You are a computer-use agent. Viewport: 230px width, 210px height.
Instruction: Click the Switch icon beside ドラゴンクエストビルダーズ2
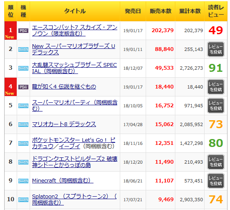pyautogui.click(x=23, y=162)
